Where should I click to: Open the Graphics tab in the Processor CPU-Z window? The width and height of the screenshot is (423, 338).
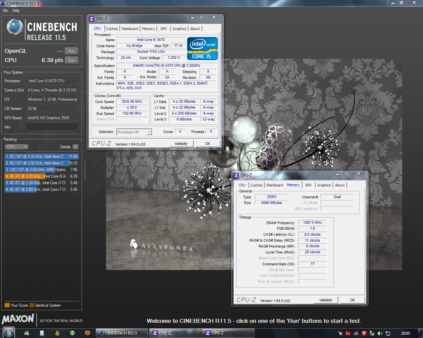tap(179, 29)
